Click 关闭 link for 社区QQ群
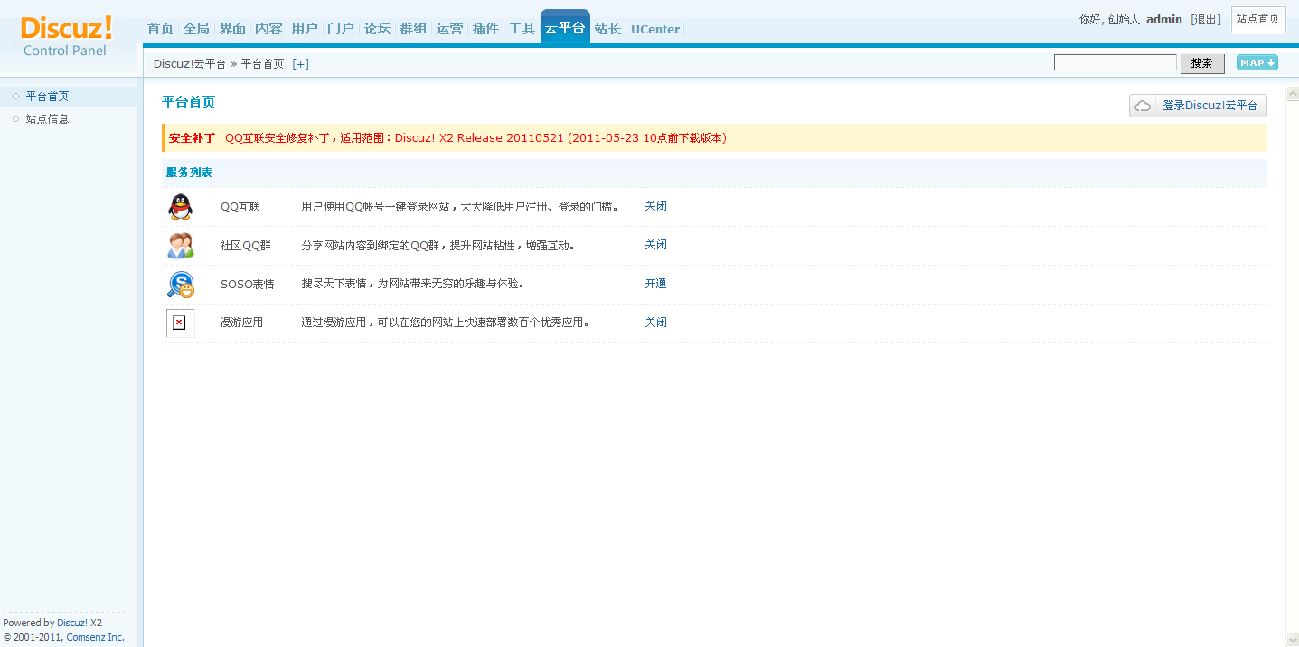This screenshot has width=1299, height=647. (655, 245)
